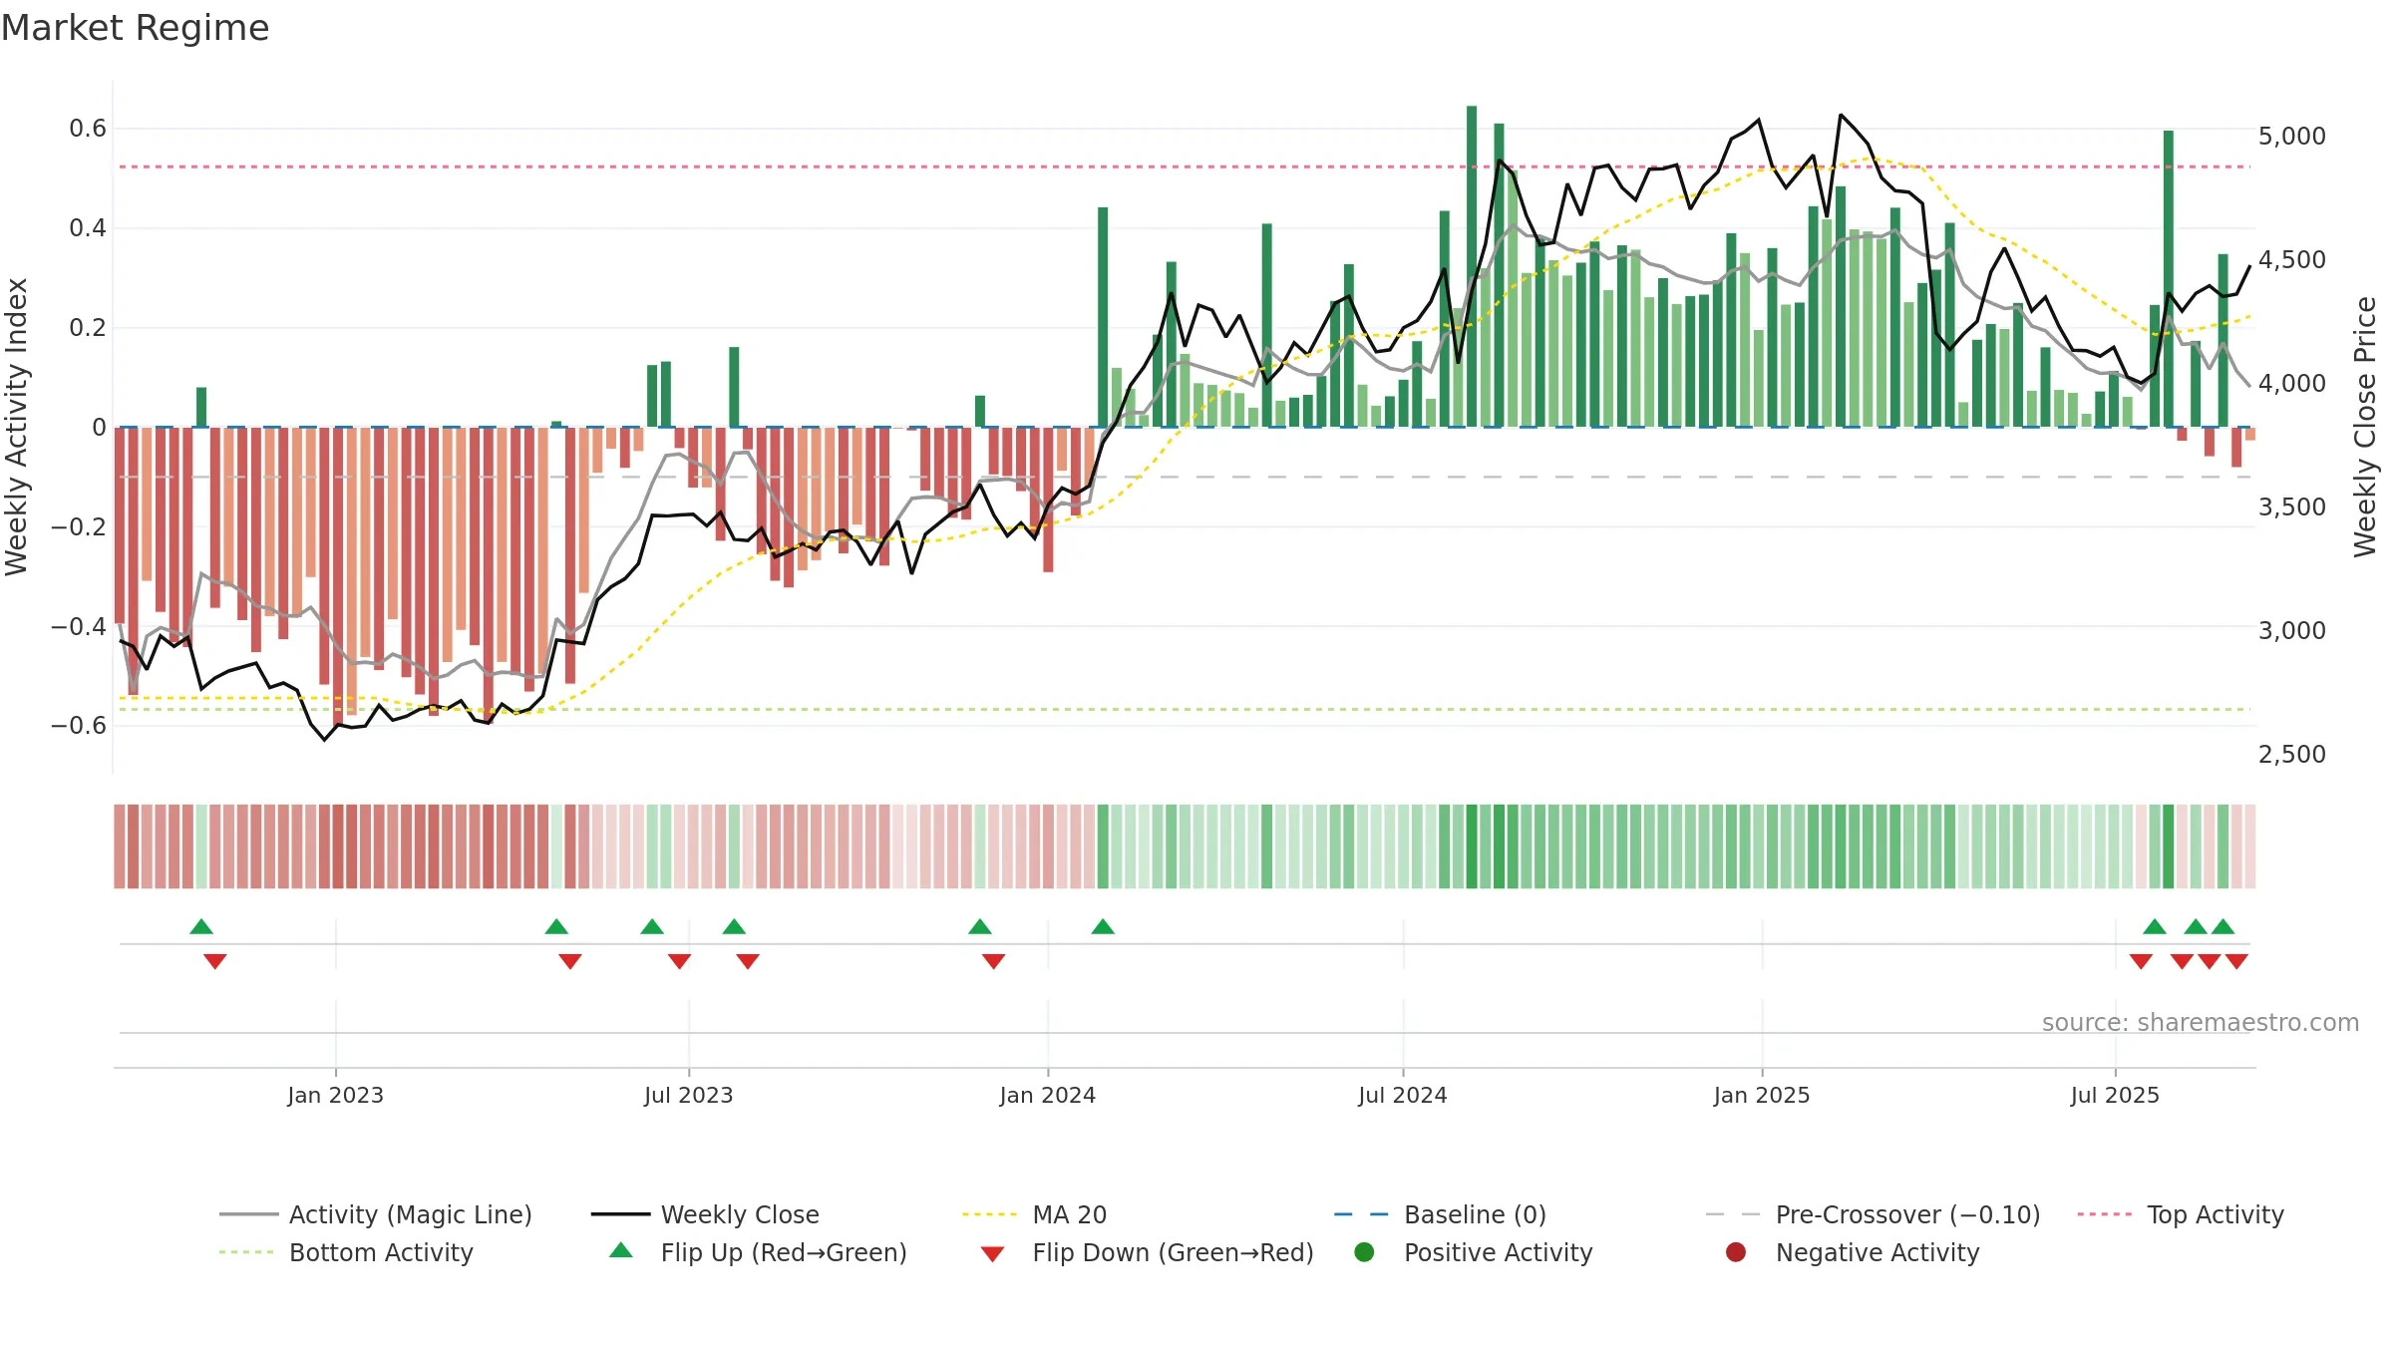Click the Jul 2025 x-axis label
The width and height of the screenshot is (2393, 1346).
[x=2115, y=1095]
